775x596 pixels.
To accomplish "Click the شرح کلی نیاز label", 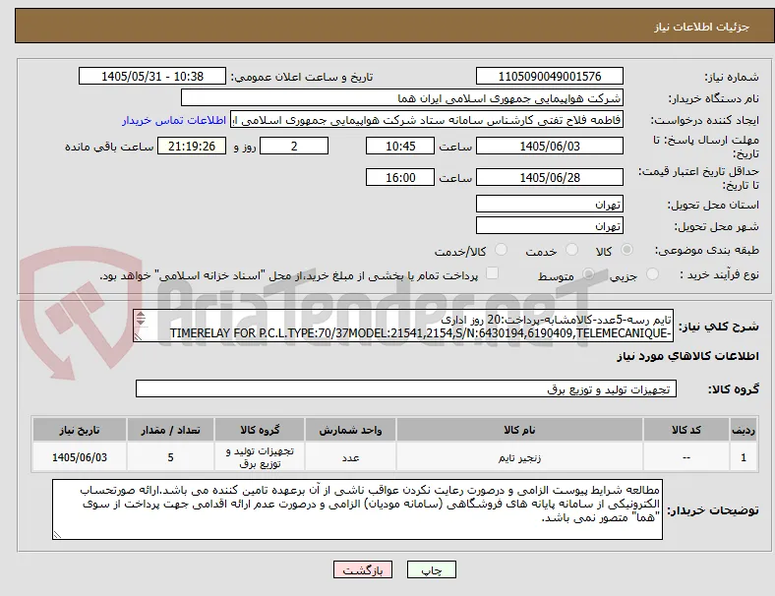I will coord(718,327).
